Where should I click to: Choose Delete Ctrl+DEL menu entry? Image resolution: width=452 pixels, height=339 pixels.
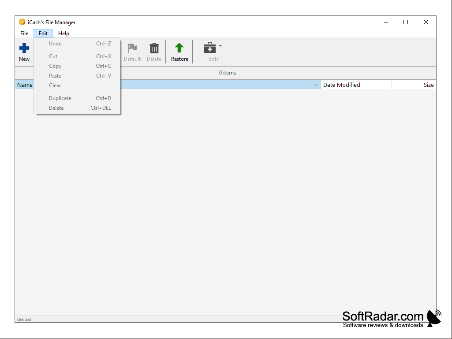(x=77, y=108)
